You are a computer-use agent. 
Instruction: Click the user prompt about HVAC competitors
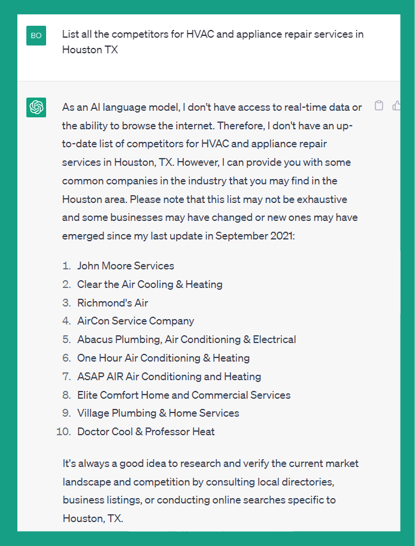pyautogui.click(x=213, y=42)
